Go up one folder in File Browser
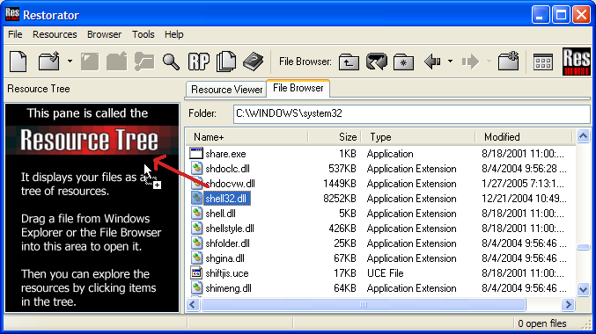Screen dimensions: 596x334 pos(349,62)
